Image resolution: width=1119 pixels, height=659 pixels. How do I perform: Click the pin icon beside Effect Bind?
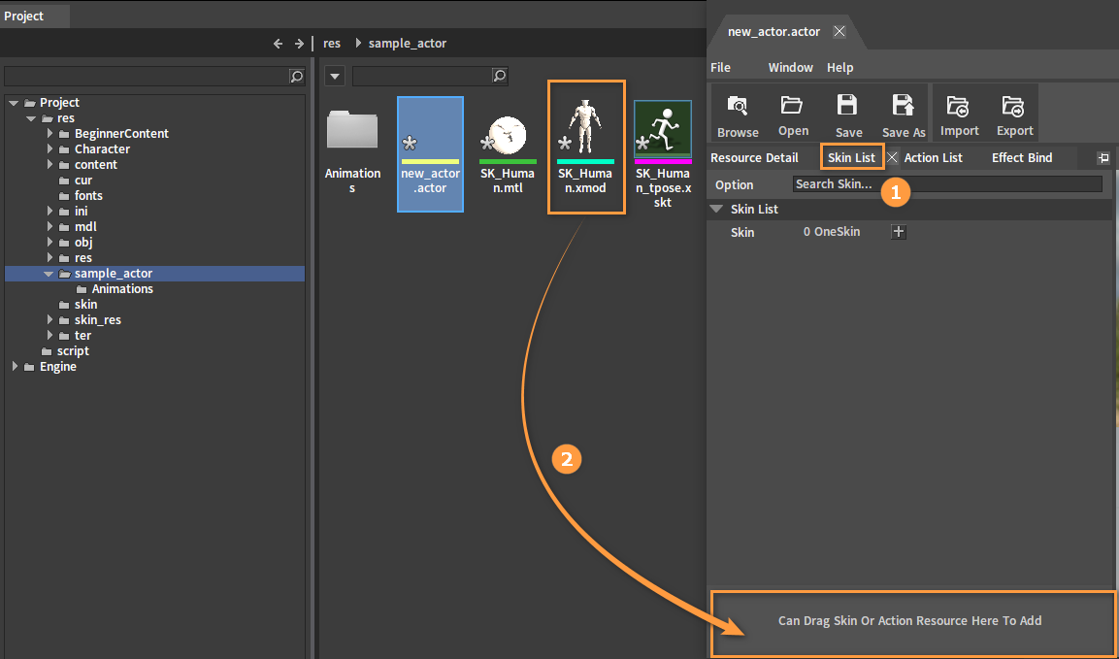click(x=1103, y=158)
